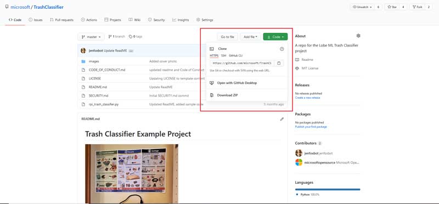Screen dimensions: 439x204
Task: Open the Readme link in About
Action: coord(307,60)
